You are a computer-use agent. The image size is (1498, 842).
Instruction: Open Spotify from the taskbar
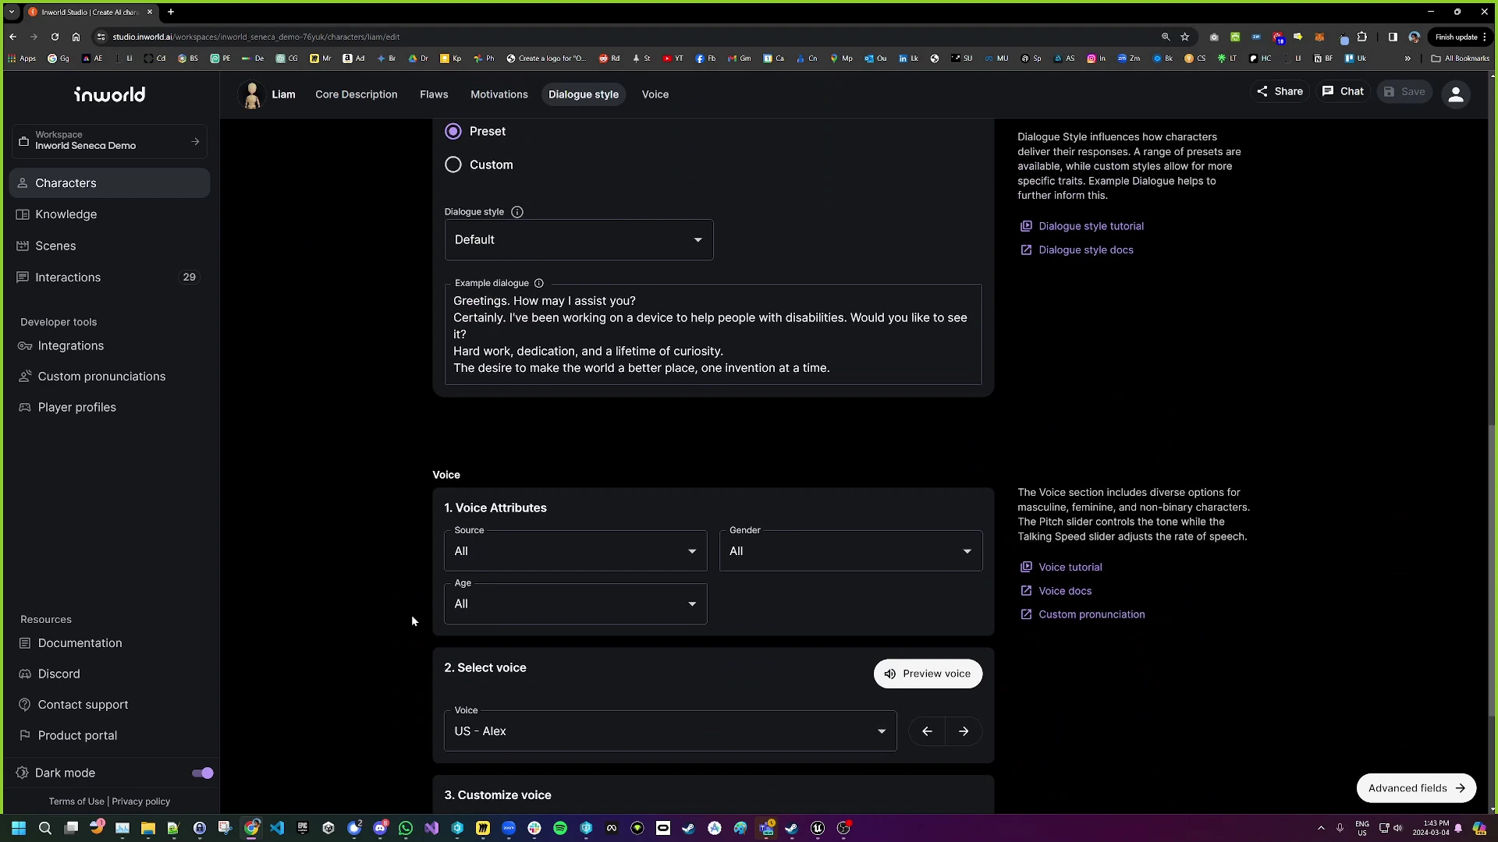point(560,828)
